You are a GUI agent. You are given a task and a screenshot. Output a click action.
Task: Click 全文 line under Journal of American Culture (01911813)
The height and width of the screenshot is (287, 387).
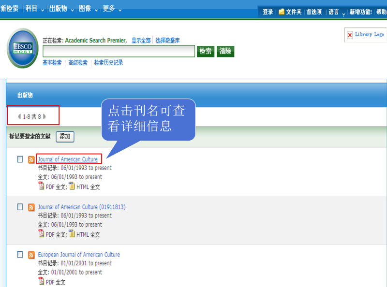70,225
